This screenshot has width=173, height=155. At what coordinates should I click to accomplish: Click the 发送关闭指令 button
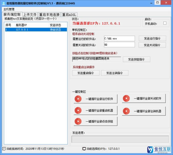point(152,45)
